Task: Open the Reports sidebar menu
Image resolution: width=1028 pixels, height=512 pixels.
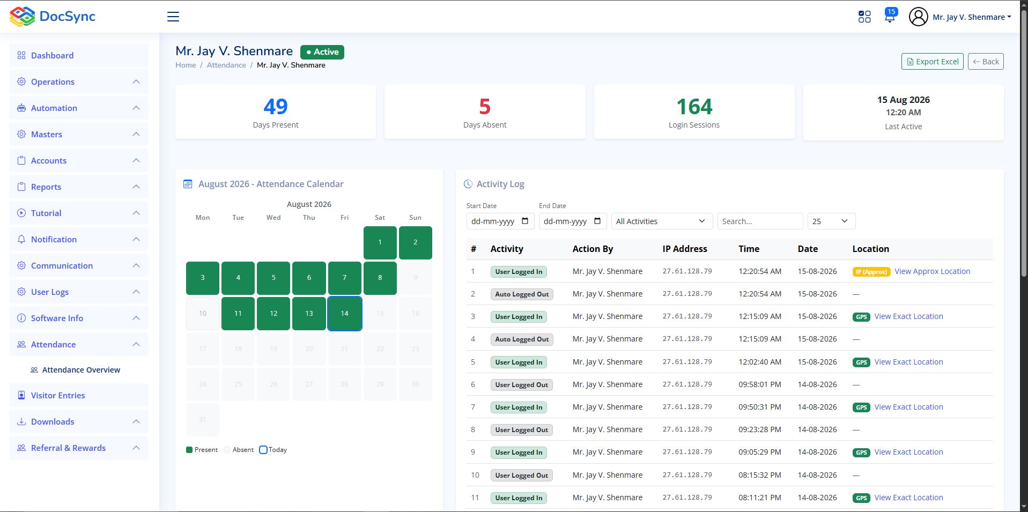Action: (79, 187)
